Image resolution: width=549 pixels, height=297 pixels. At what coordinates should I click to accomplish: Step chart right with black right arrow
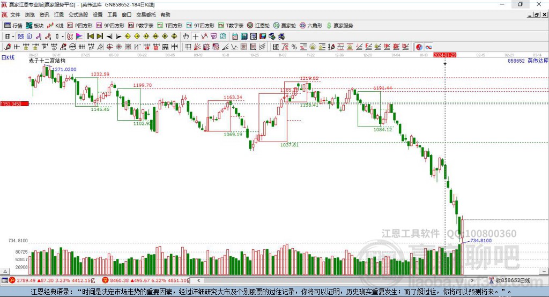(118, 36)
